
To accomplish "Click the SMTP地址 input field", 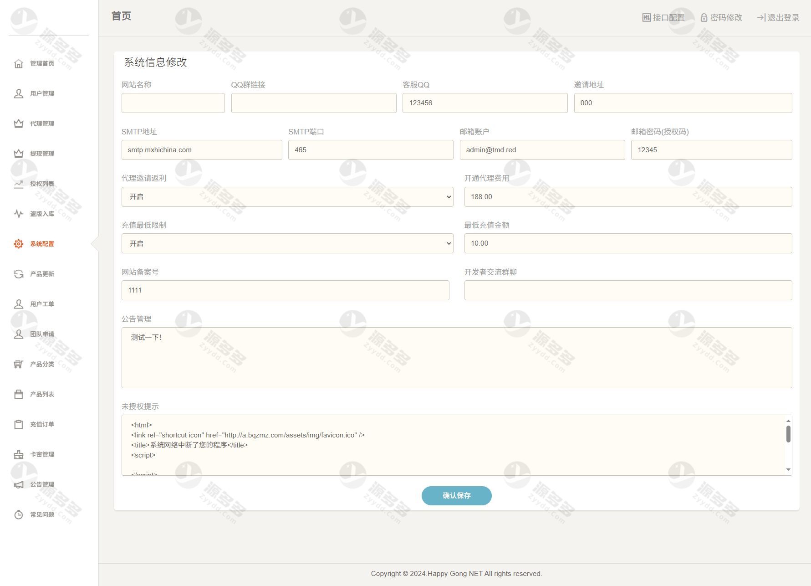I will pyautogui.click(x=202, y=150).
